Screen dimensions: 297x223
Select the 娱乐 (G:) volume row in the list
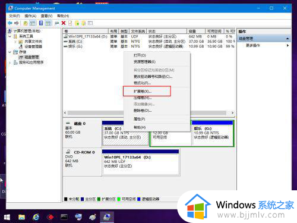click(x=149, y=46)
